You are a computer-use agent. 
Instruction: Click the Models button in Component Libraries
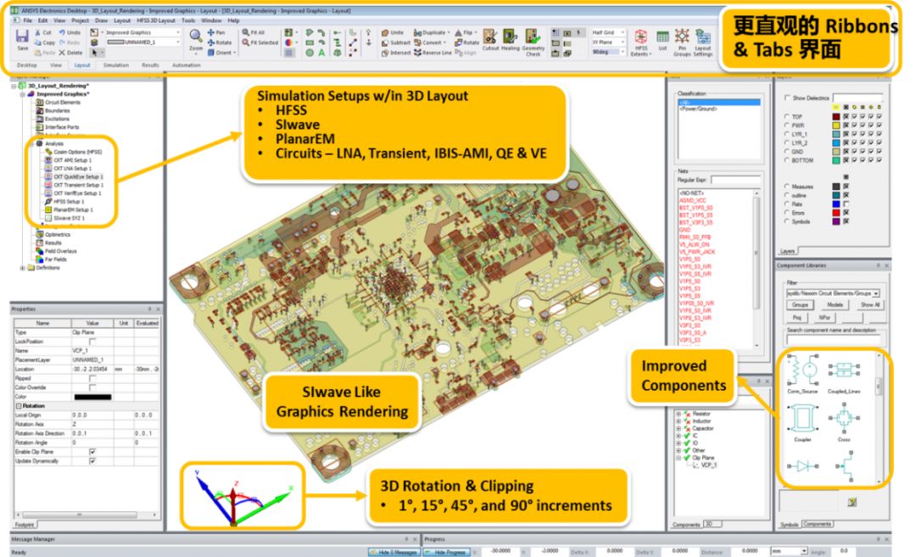pyautogui.click(x=835, y=304)
